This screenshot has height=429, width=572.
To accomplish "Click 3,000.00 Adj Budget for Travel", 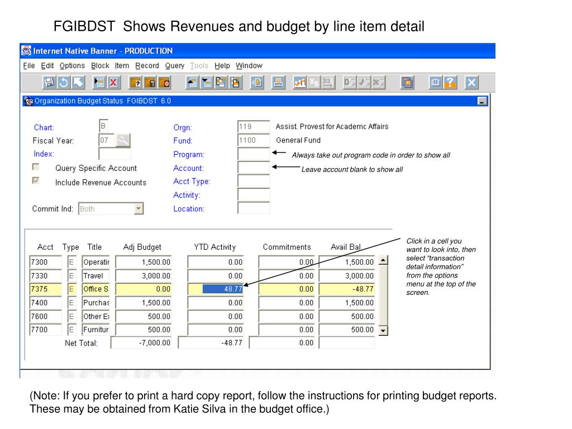I will click(144, 275).
